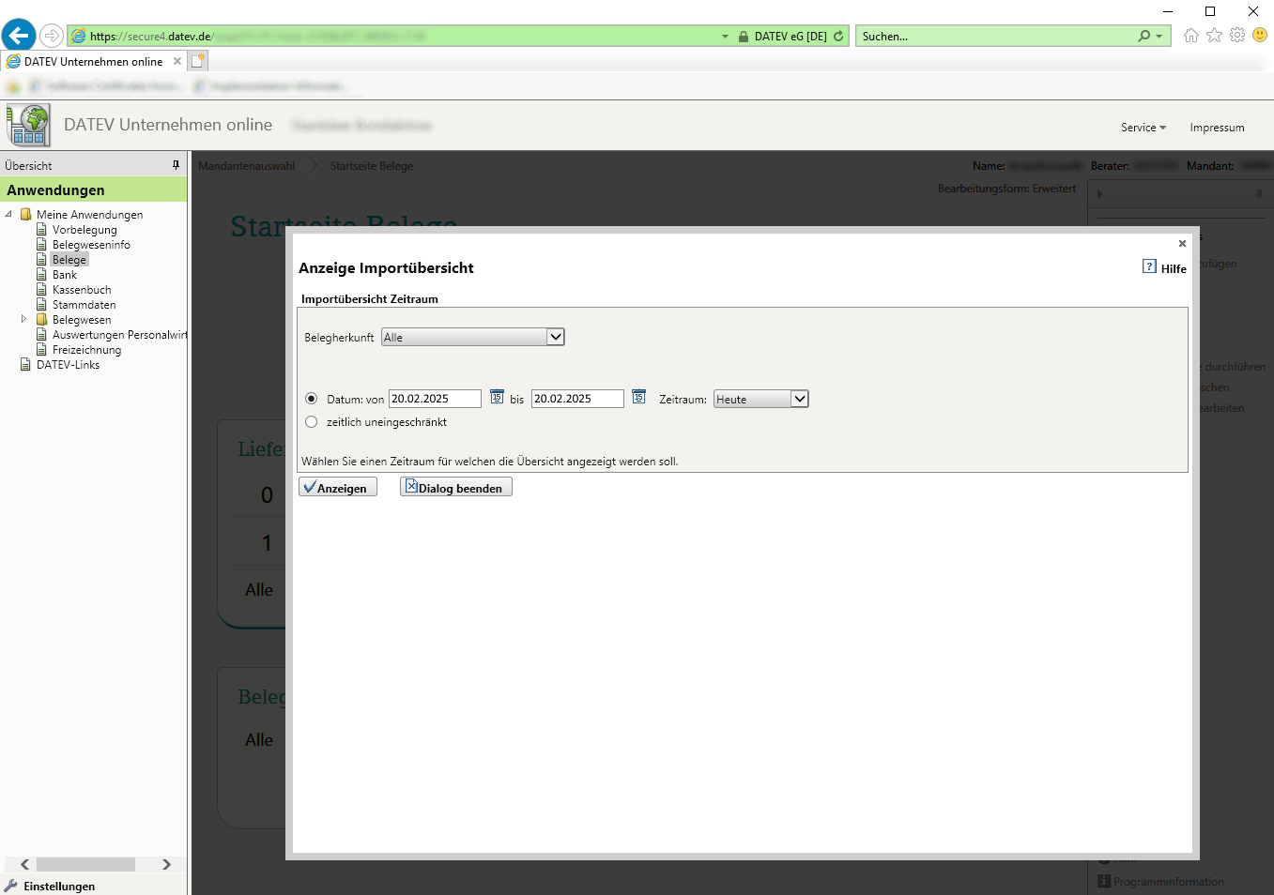Click the lock icon in address bar
This screenshot has width=1274, height=895.
click(x=744, y=37)
